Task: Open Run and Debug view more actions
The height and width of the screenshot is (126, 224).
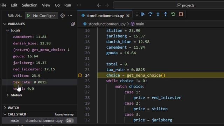Action: pos(70,15)
